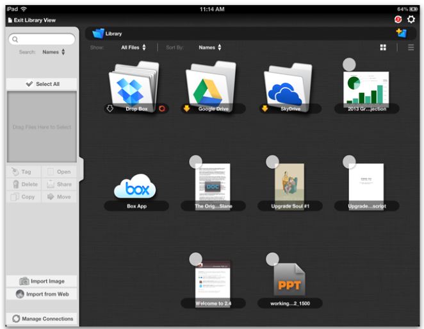Image resolution: width=424 pixels, height=329 pixels.
Task: Open the Box App icon
Action: click(136, 187)
